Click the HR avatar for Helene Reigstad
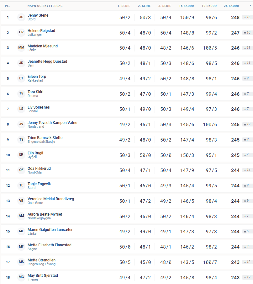 pyautogui.click(x=21, y=33)
